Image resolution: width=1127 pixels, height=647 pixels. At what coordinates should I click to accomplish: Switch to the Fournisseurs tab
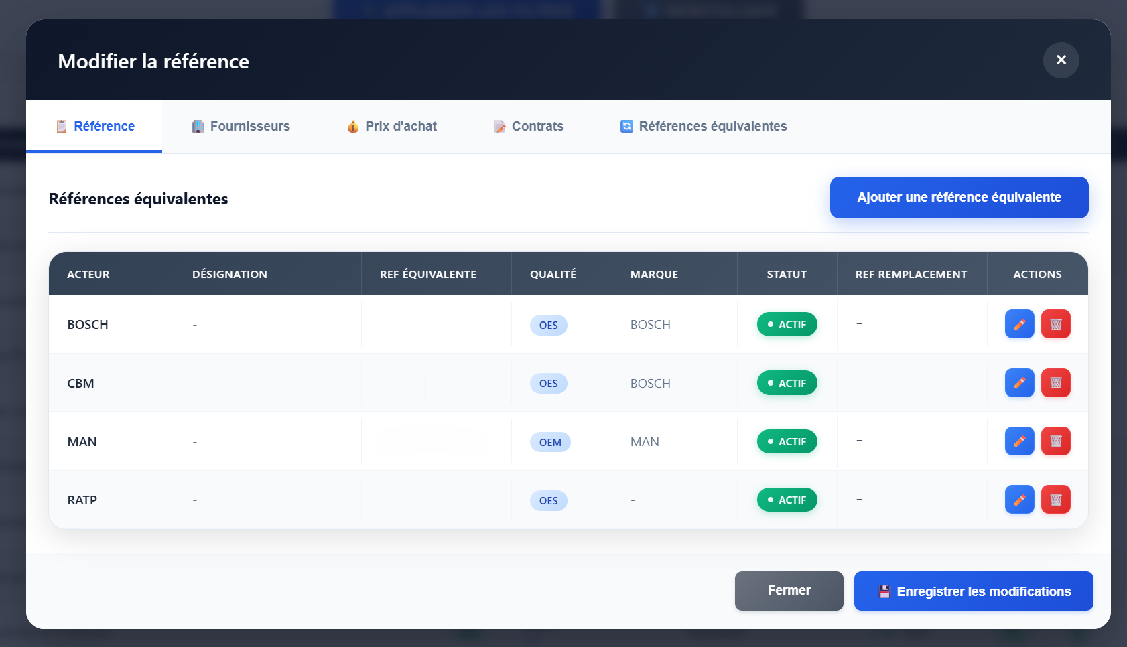pyautogui.click(x=241, y=127)
